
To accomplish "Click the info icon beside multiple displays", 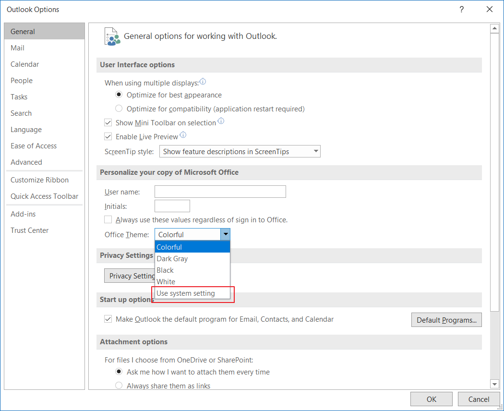I will pos(203,82).
